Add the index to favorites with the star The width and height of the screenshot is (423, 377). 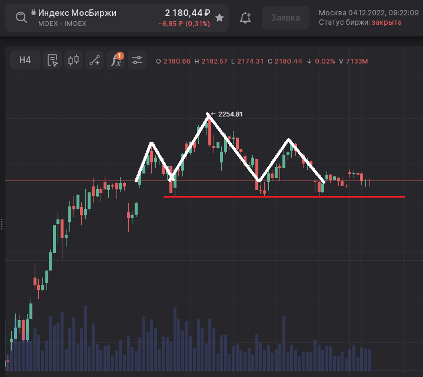click(x=219, y=18)
